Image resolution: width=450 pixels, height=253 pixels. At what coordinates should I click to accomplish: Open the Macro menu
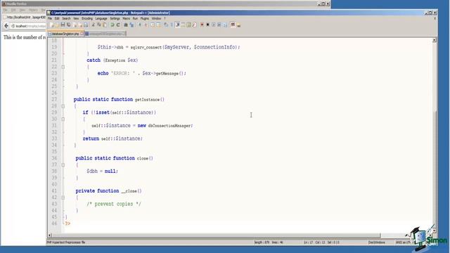point(127,18)
